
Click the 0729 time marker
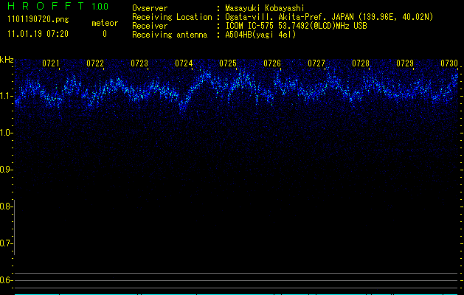pyautogui.click(x=405, y=63)
